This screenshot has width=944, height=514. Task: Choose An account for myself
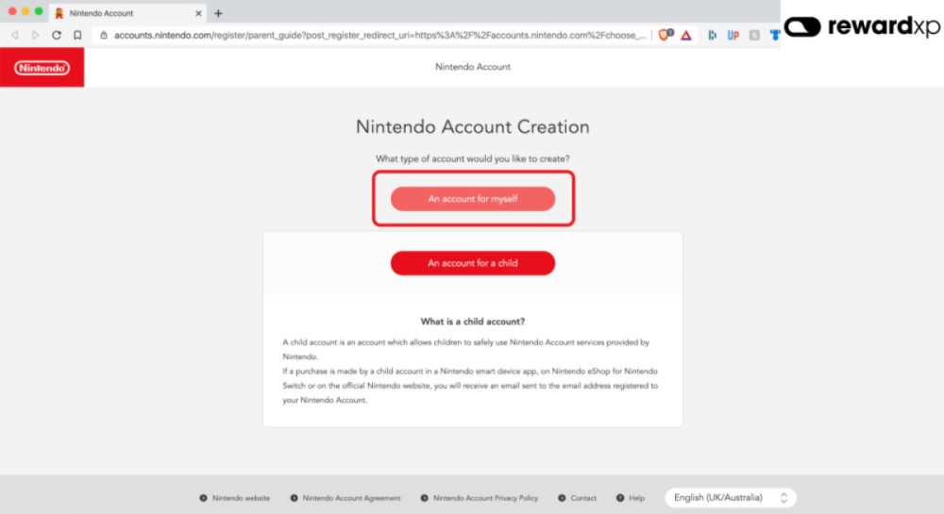(x=473, y=199)
